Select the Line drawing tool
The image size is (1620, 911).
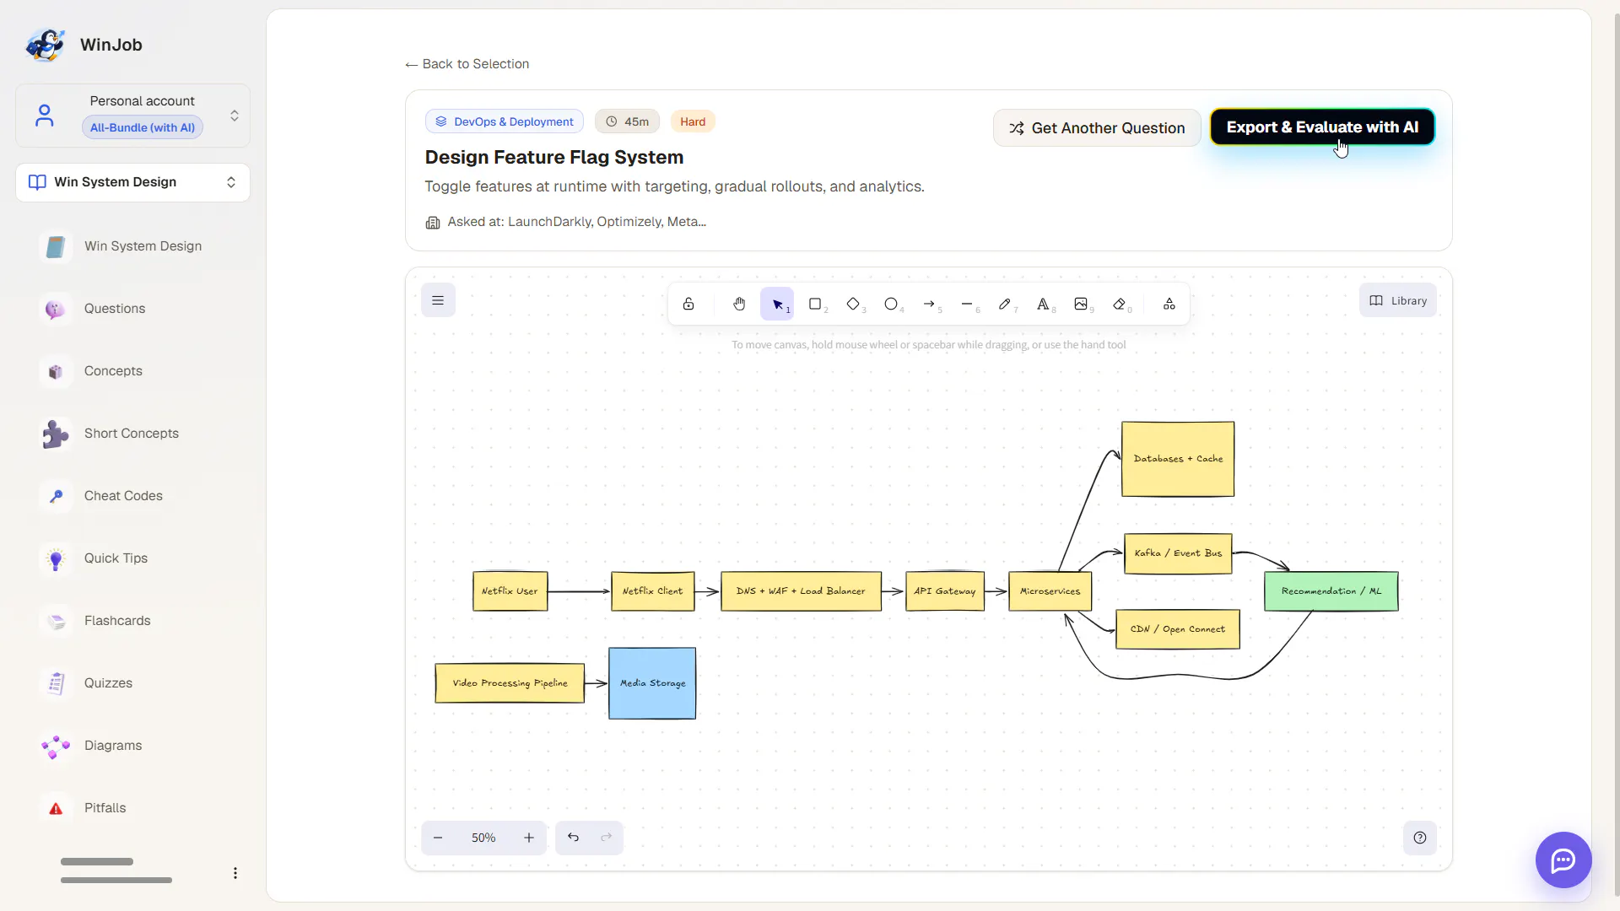[967, 304]
